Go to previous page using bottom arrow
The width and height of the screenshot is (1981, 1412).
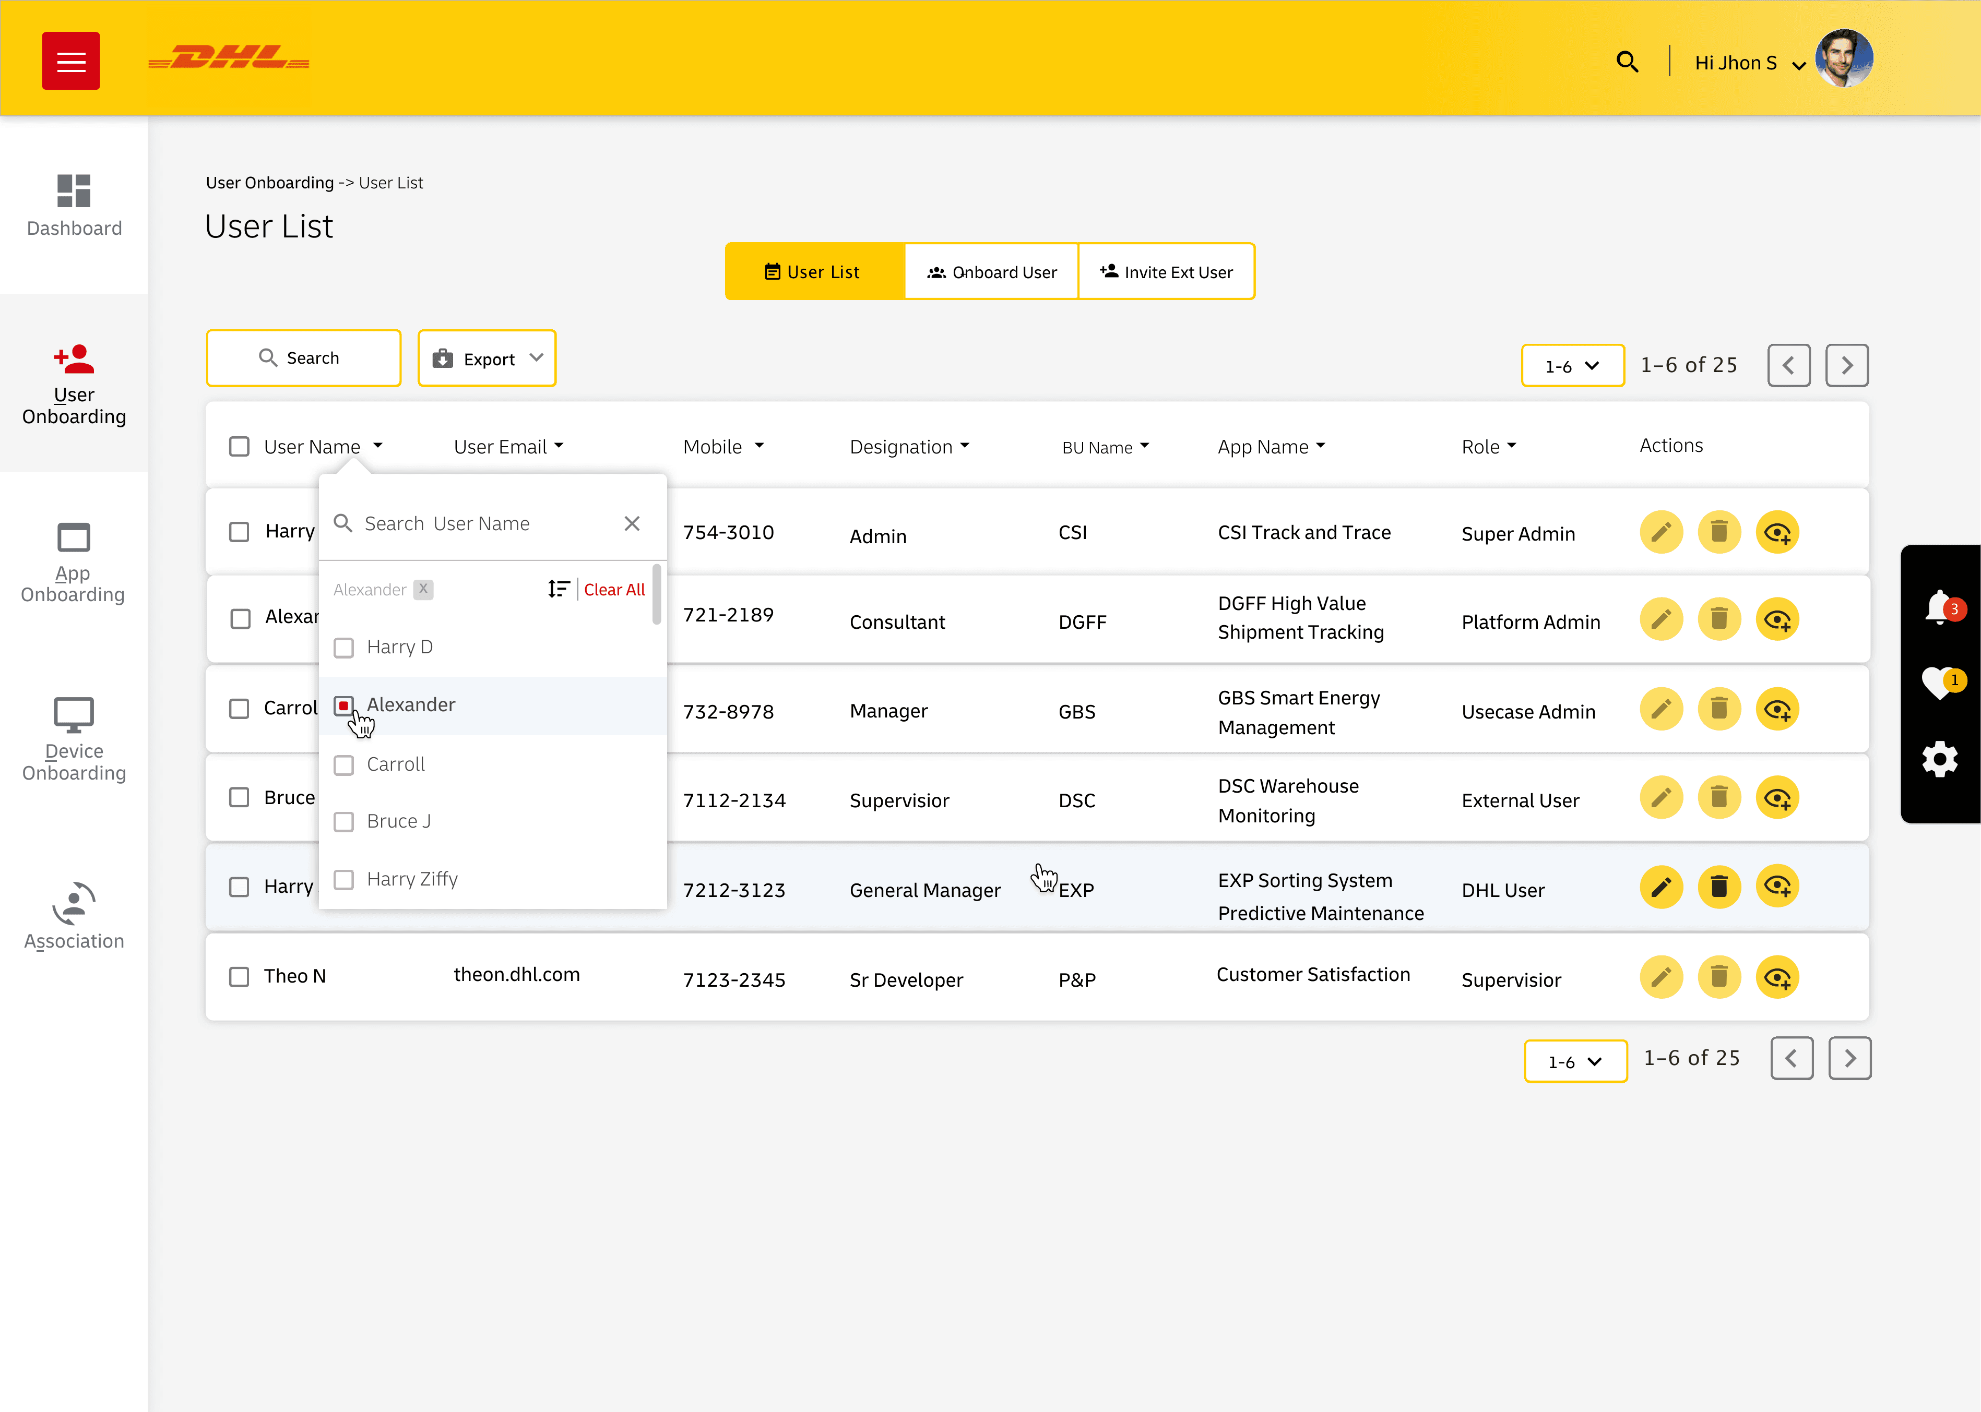click(1792, 1058)
